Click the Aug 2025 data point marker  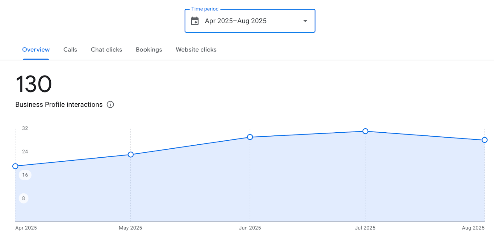484,140
